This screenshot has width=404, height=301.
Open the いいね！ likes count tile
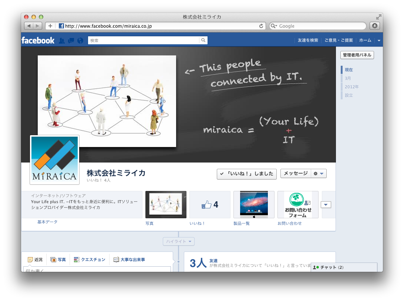coord(210,205)
